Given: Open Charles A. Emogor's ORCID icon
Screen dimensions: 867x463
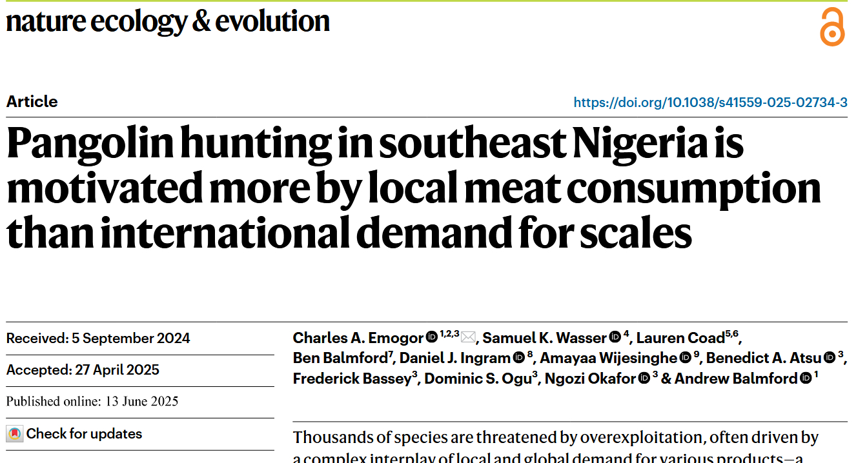Looking at the screenshot, I should click(431, 337).
